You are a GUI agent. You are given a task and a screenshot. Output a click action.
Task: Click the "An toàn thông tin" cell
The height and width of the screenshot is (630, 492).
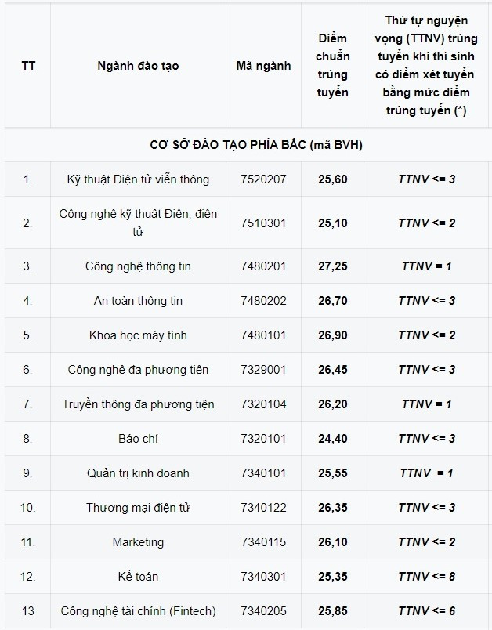(138, 301)
